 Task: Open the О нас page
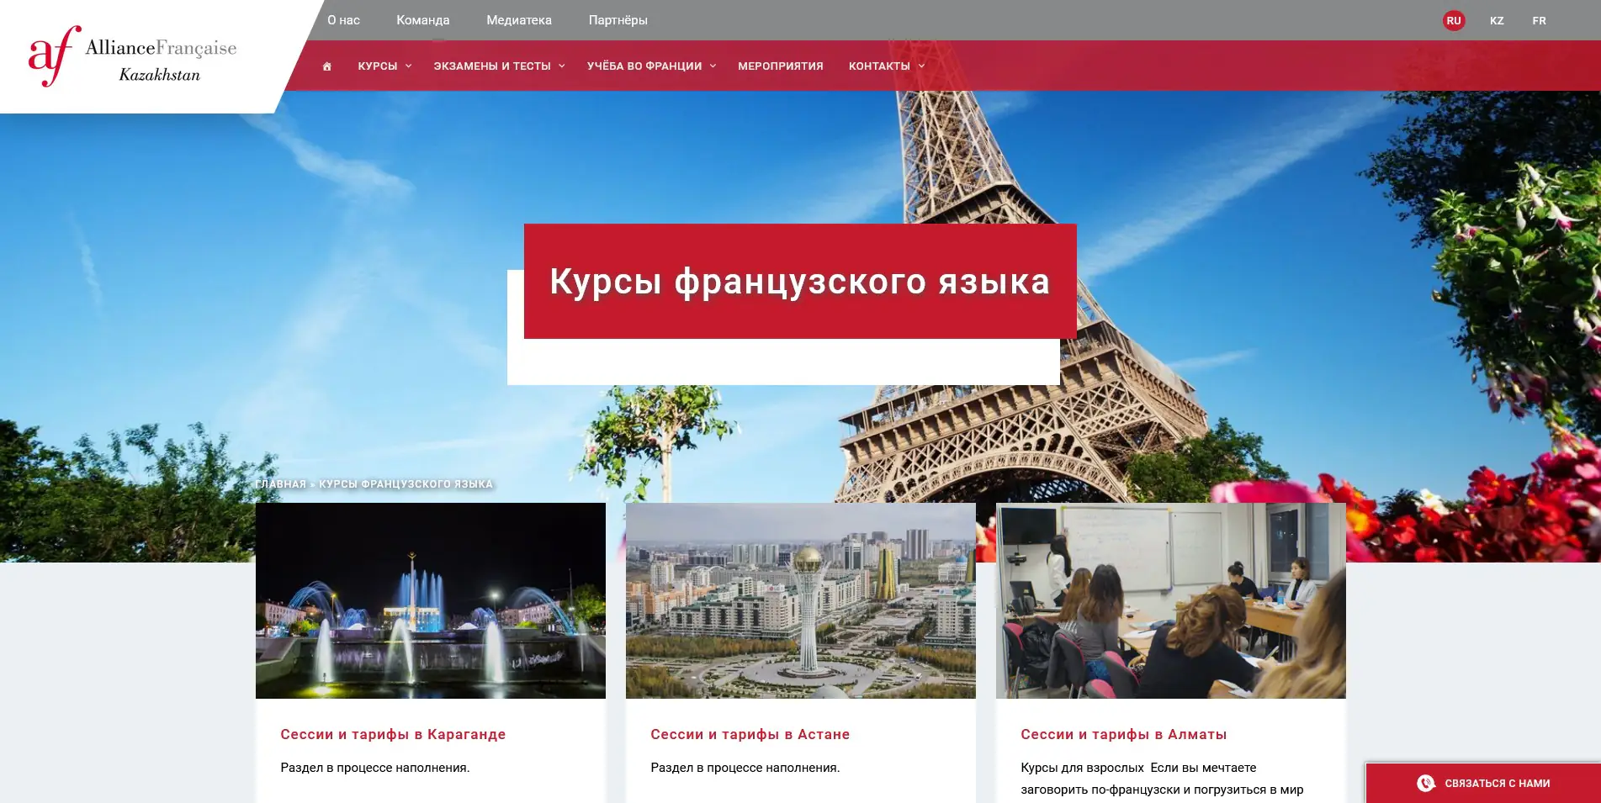point(343,20)
